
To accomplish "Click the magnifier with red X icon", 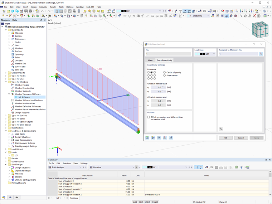I will (x=223, y=11).
